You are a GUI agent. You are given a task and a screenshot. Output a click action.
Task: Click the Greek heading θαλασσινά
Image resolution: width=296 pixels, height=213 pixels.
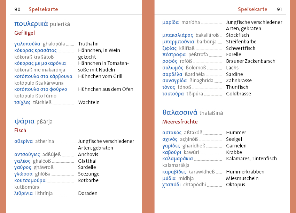180,112
